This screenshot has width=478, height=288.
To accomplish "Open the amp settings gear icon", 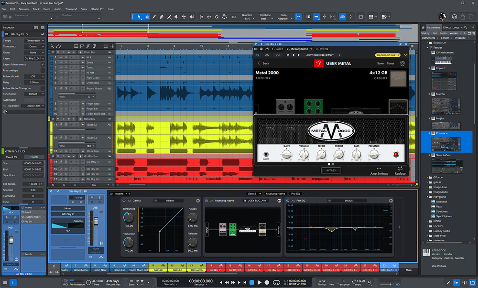I will (402, 63).
